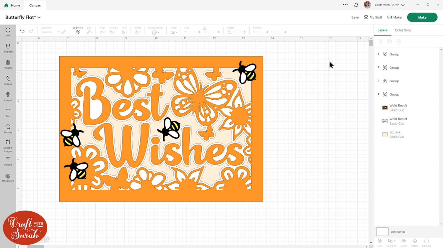
Task: Open the Operation dropdown
Action: coord(50,32)
